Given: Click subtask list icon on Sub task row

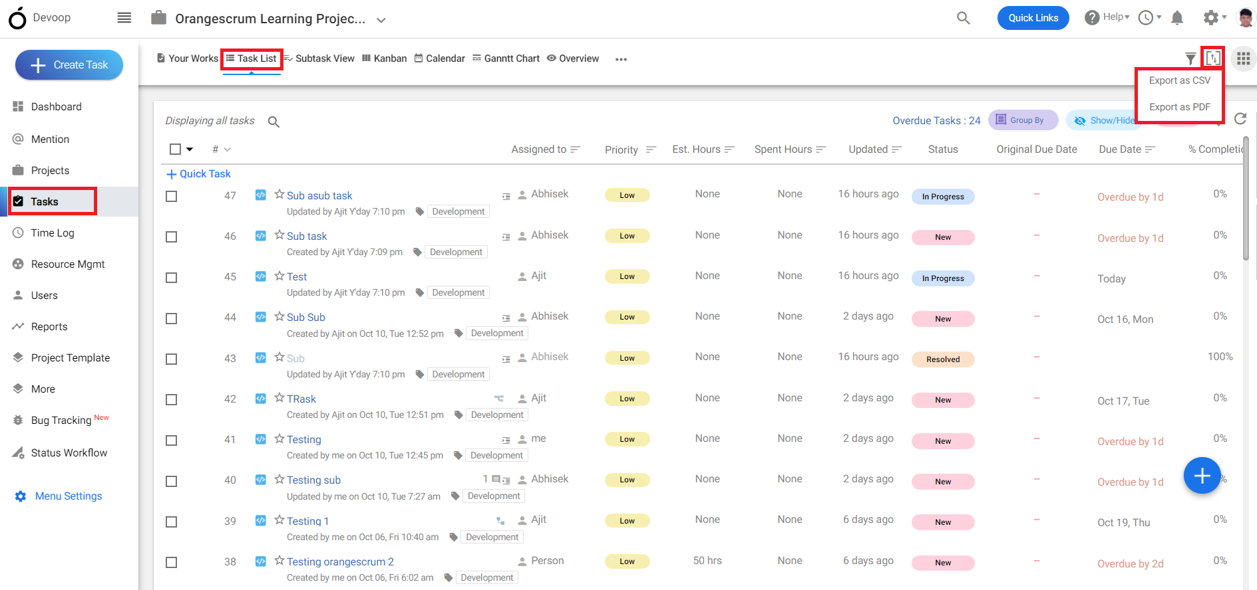Looking at the screenshot, I should [x=506, y=237].
